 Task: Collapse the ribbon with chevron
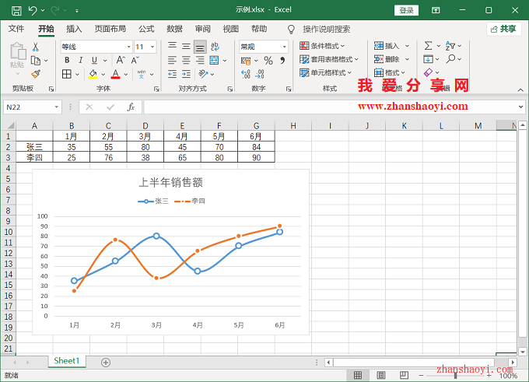(x=520, y=89)
